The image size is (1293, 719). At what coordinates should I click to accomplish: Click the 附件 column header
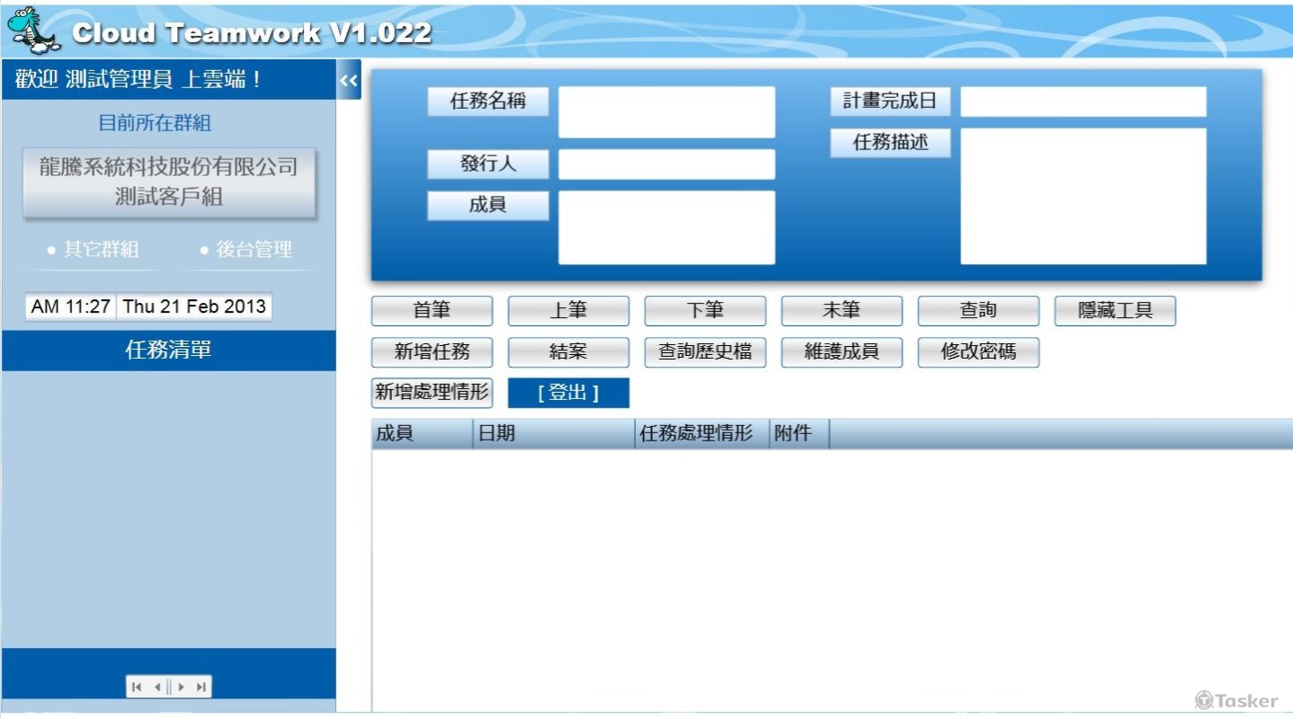(x=797, y=433)
